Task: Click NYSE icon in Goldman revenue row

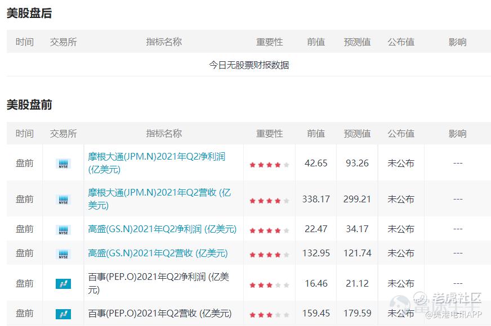Action: [63, 254]
